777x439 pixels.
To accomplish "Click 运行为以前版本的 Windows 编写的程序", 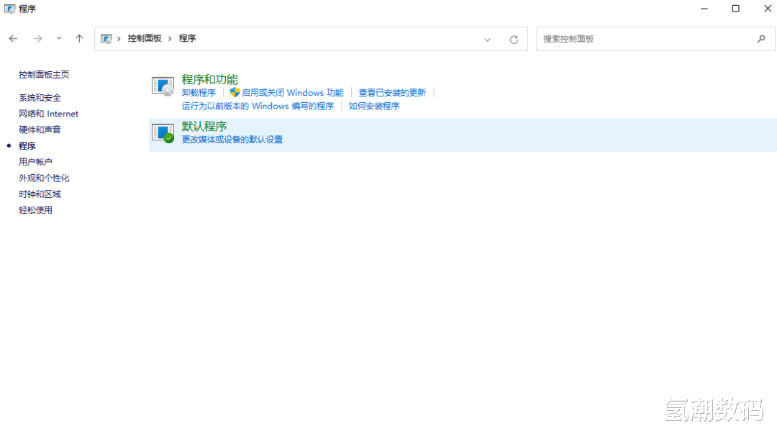I will [x=258, y=106].
